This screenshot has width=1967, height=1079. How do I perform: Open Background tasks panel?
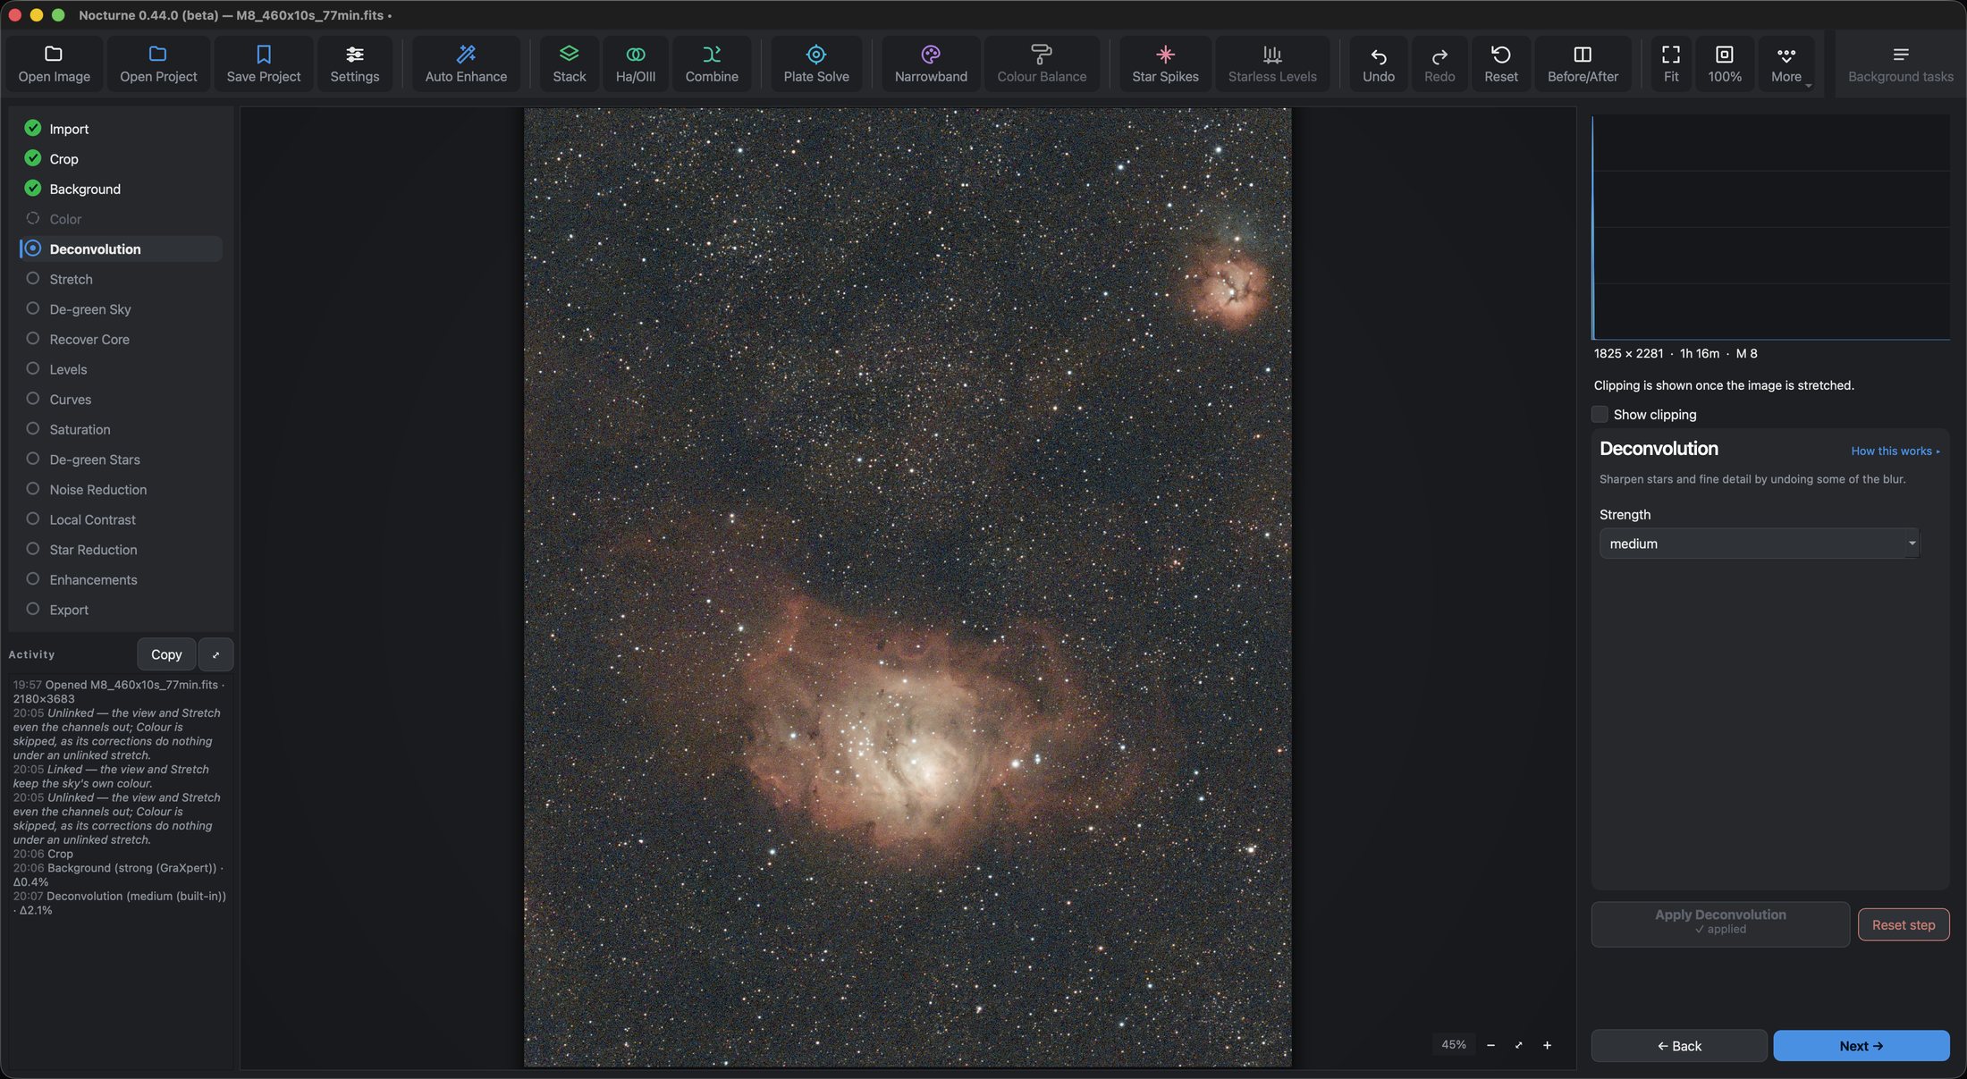(1900, 63)
